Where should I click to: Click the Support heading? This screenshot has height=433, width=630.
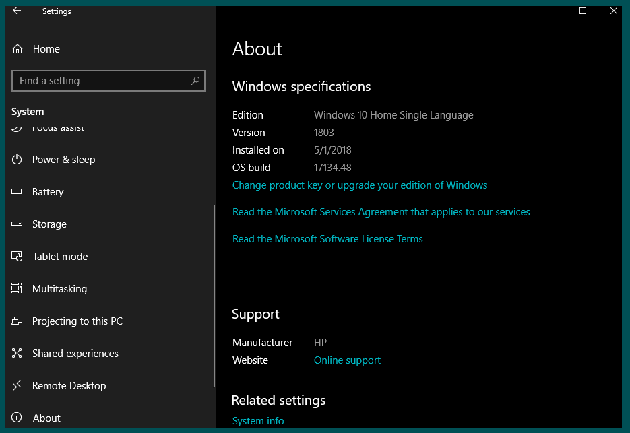(x=255, y=314)
